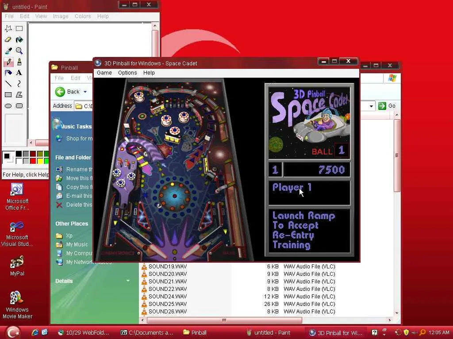Click the Back arrow in Pinball folder
The height and width of the screenshot is (339, 453).
pyautogui.click(x=60, y=92)
